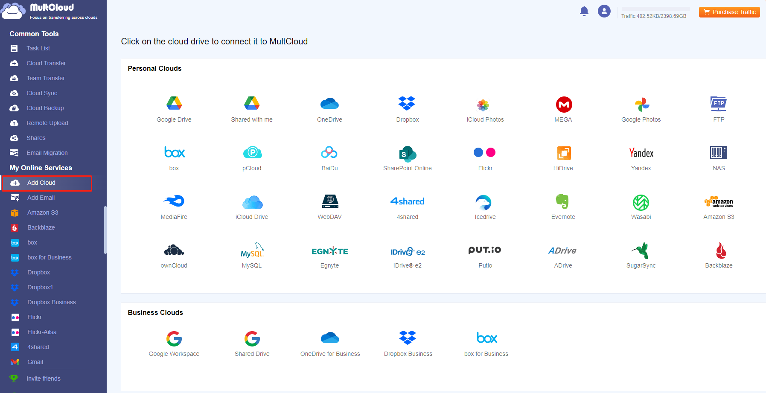Connect the Putio cloud
This screenshot has height=393, width=766.
485,250
